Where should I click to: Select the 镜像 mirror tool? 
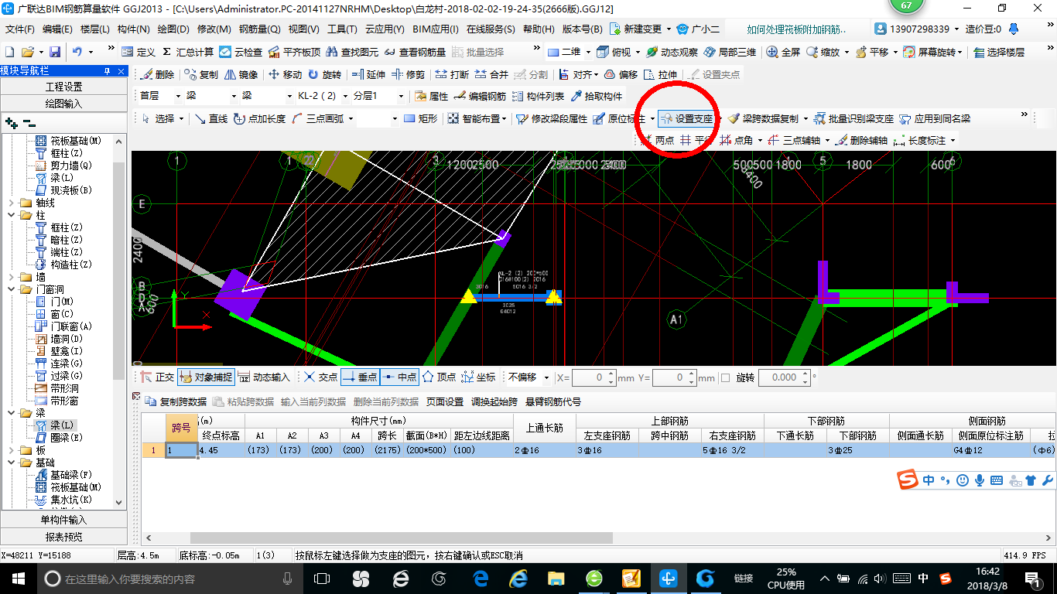click(x=241, y=75)
